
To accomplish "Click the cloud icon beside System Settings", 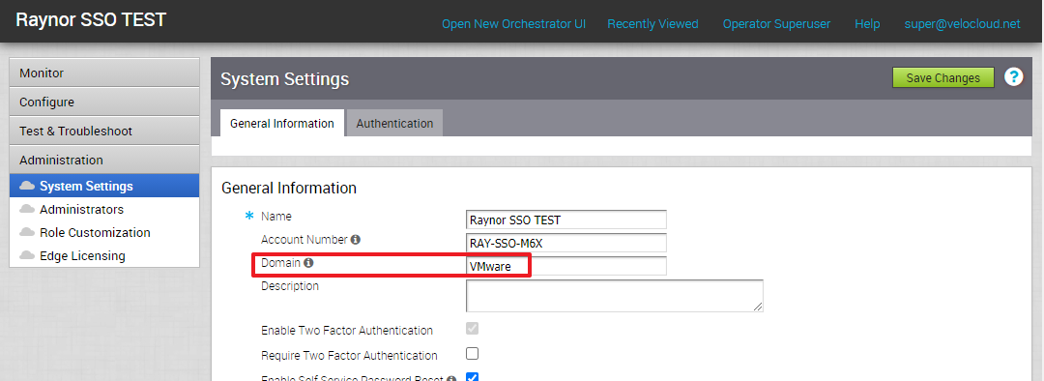I will point(27,186).
